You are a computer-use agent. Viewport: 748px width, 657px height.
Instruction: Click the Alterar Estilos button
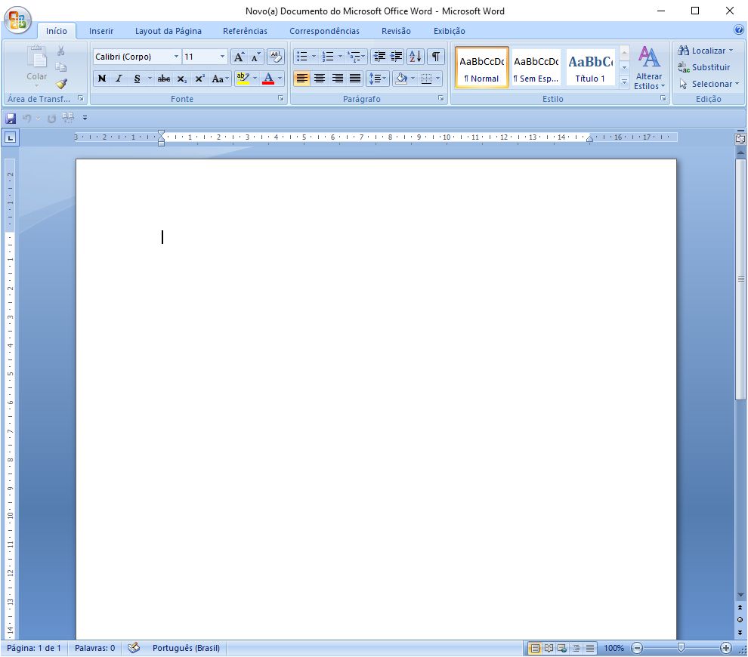pos(649,67)
